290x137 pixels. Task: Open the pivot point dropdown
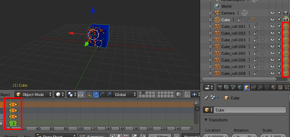[x=72, y=95]
